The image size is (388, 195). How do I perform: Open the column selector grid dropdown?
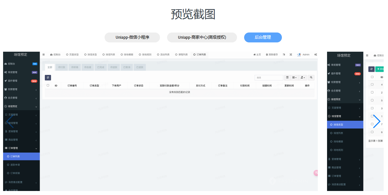pyautogui.click(x=294, y=78)
